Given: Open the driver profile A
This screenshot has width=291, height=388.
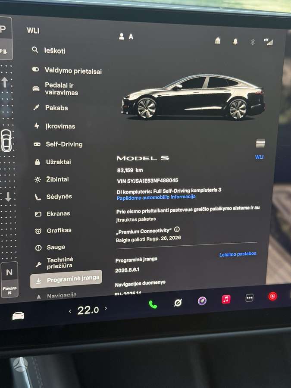Looking at the screenshot, I should tap(126, 37).
